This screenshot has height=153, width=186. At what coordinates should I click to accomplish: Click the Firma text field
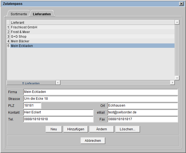(x=100, y=92)
